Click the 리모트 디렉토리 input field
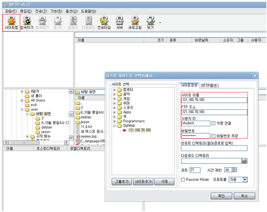The width and height of the screenshot is (267, 212). click(x=214, y=148)
